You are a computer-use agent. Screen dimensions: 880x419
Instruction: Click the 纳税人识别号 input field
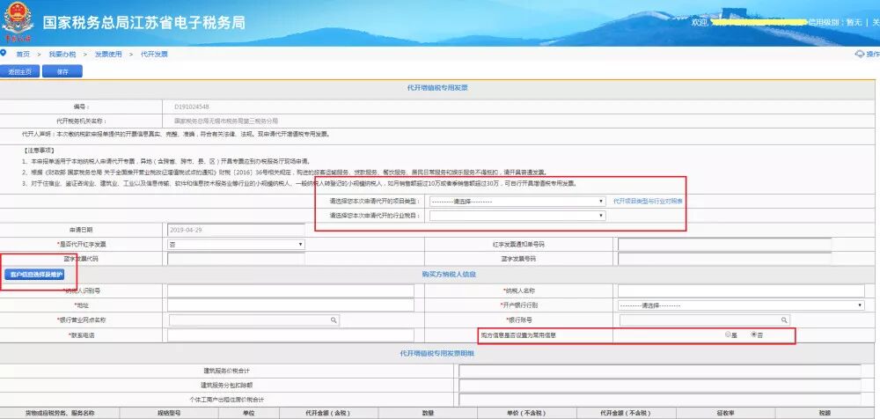290,291
